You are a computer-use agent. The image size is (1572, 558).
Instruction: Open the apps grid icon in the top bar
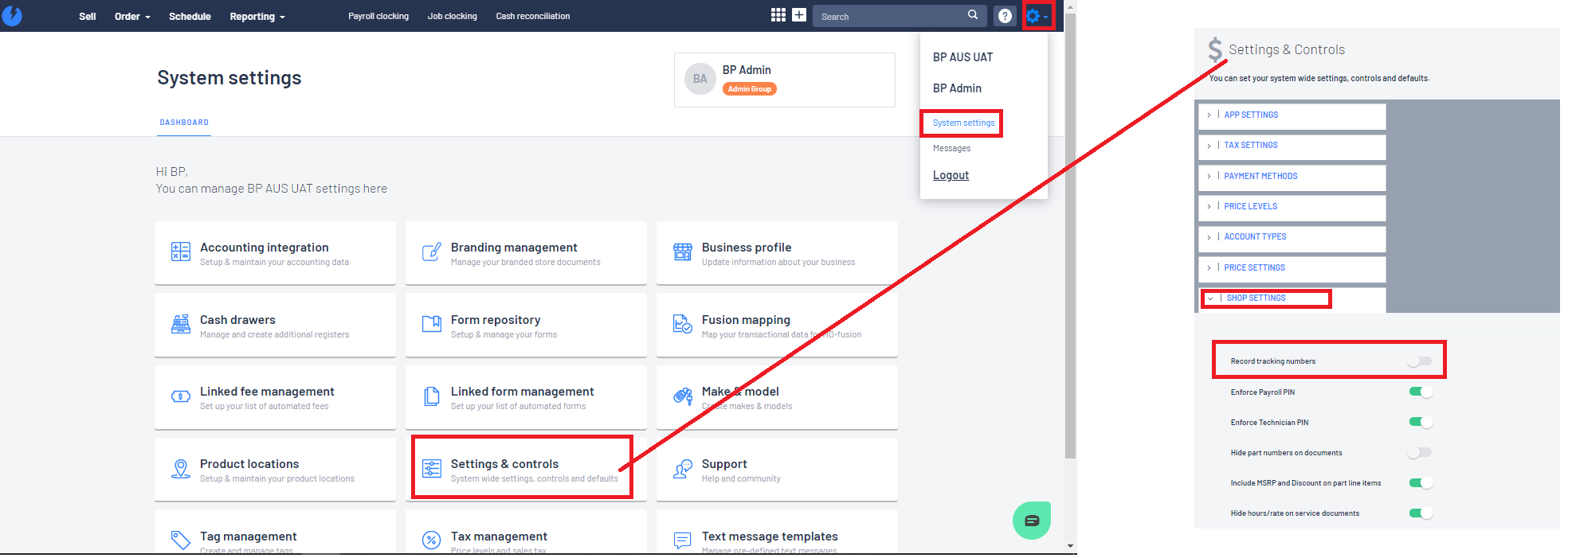click(778, 15)
